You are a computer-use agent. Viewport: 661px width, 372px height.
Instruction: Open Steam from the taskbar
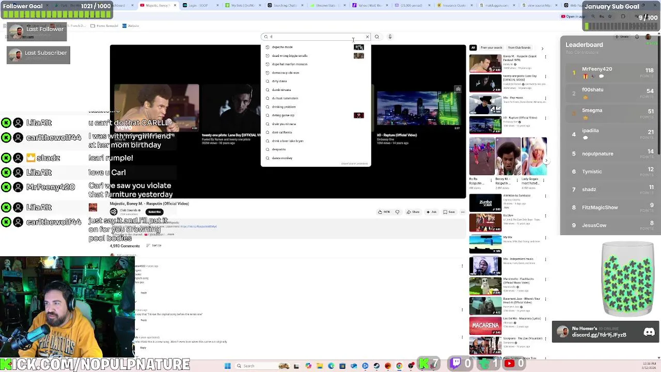(376, 366)
